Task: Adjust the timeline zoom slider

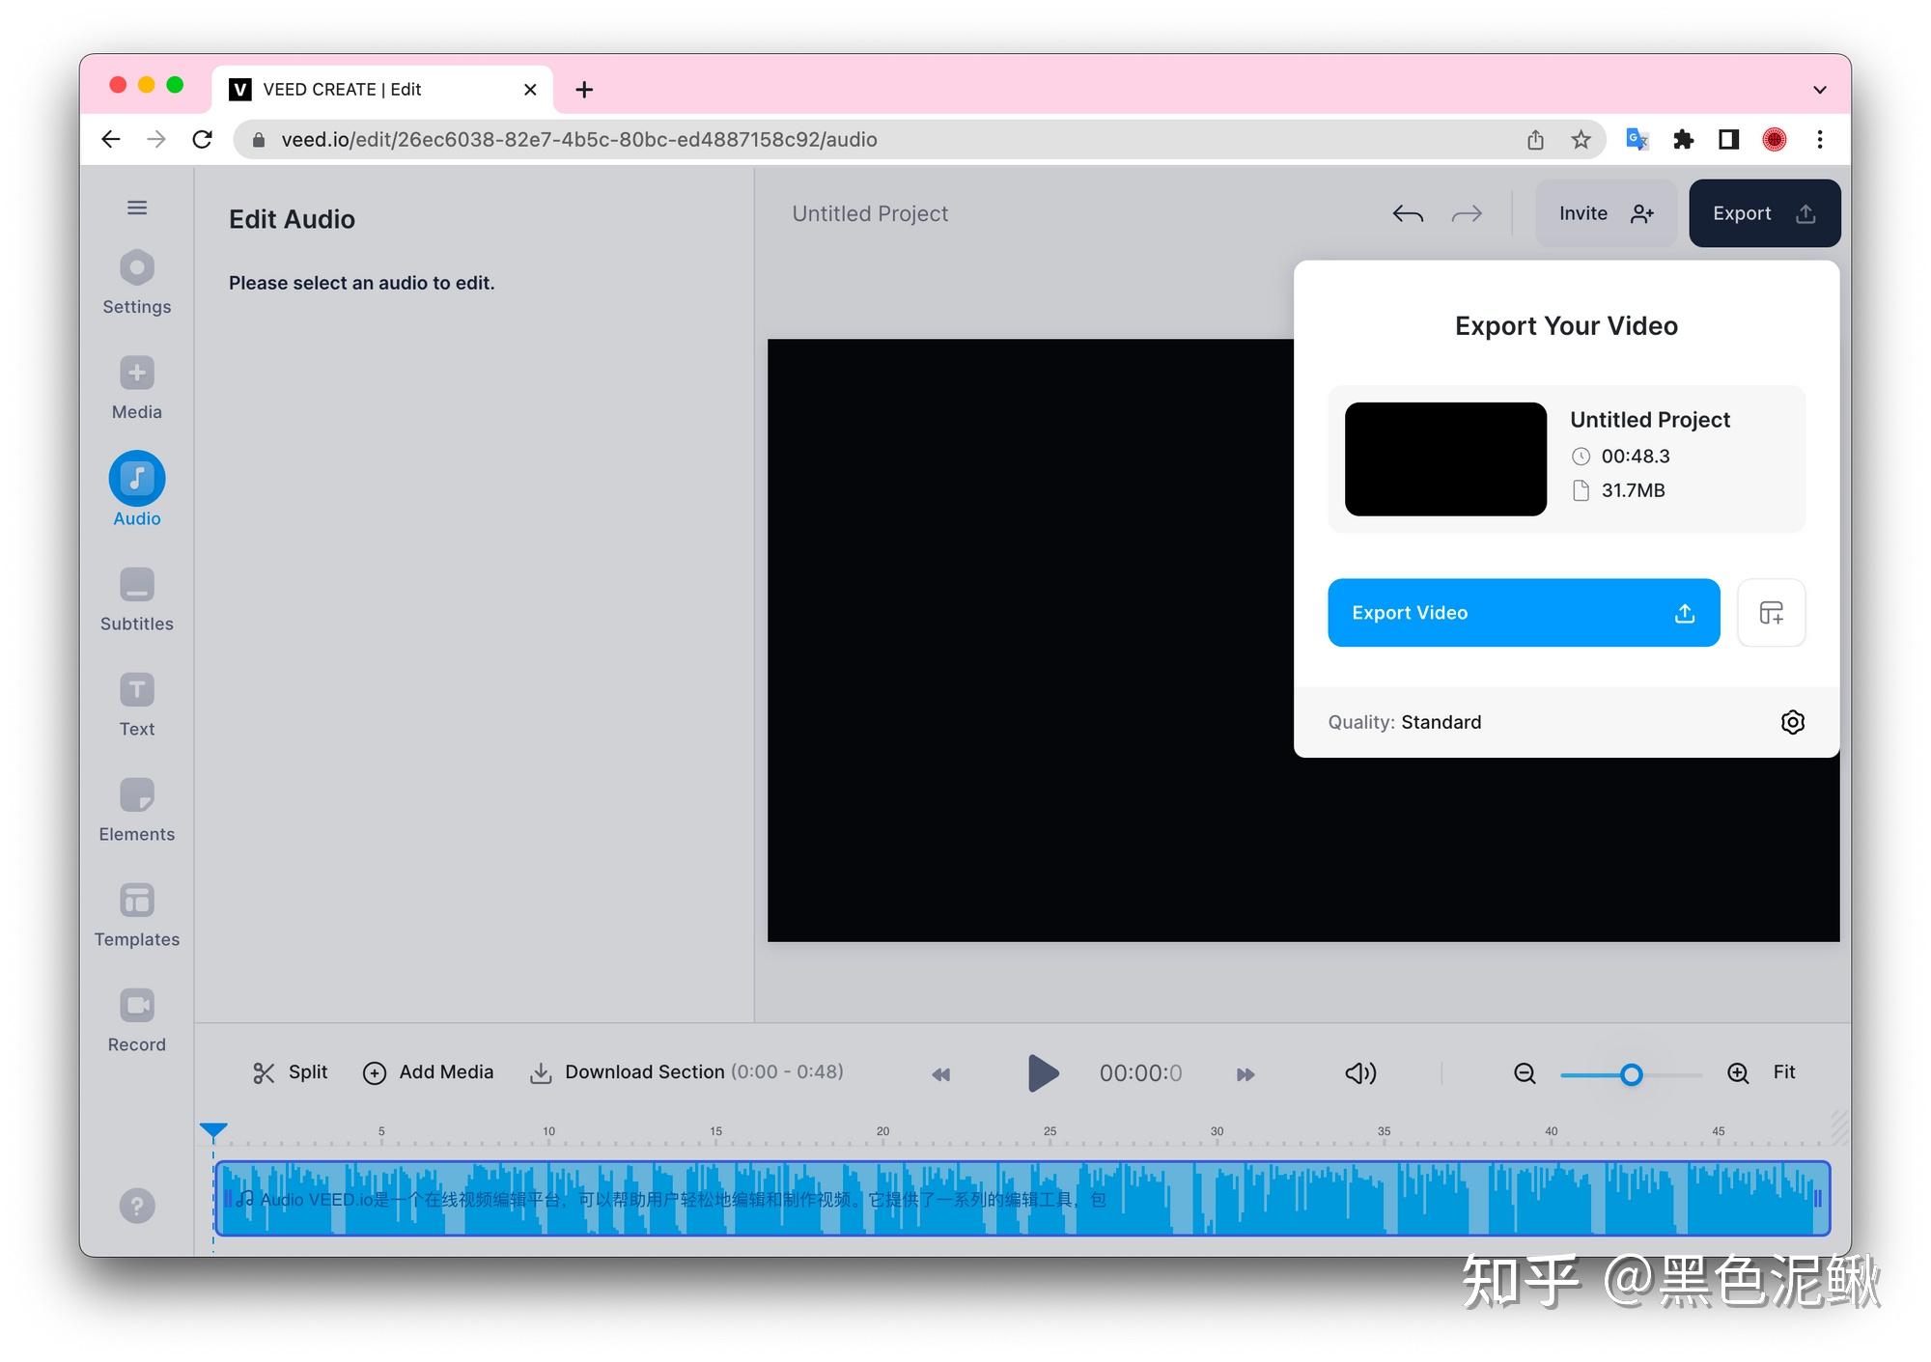Action: [1631, 1074]
